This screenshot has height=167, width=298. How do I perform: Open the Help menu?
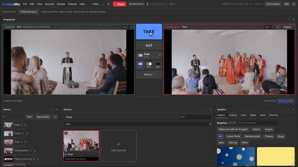(82, 4)
